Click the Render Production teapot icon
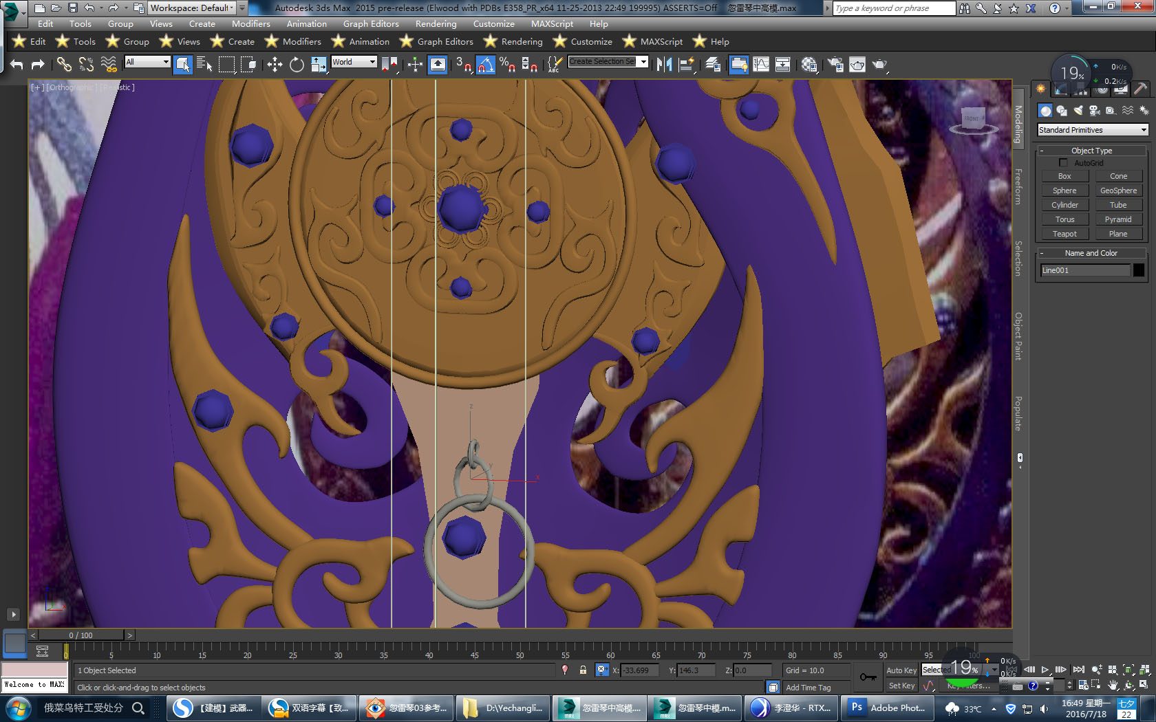This screenshot has height=722, width=1156. [x=879, y=65]
